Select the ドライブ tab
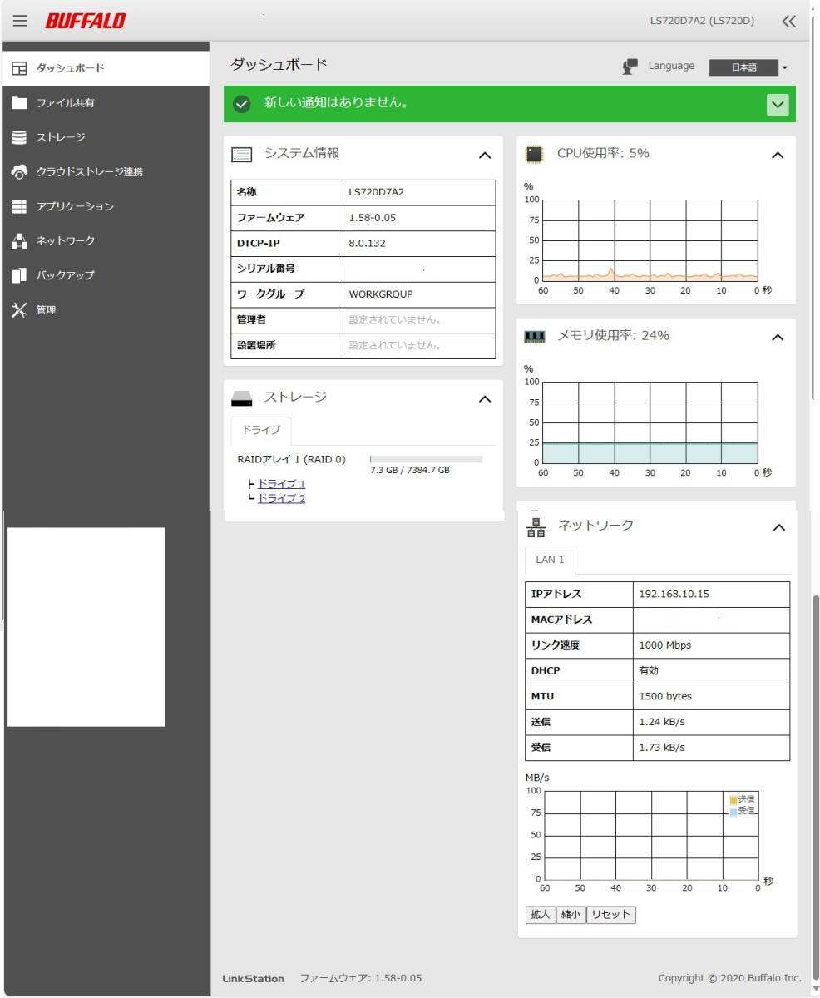This screenshot has width=820, height=998. (261, 431)
